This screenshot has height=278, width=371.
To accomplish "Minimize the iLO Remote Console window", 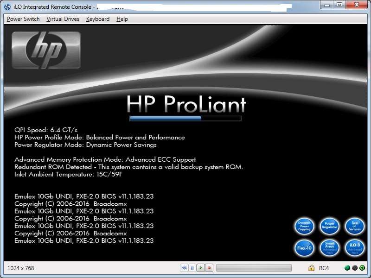I will (x=327, y=5).
